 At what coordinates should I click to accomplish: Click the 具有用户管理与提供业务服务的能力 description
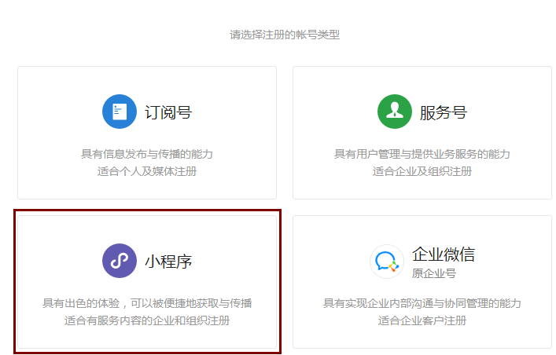422,154
